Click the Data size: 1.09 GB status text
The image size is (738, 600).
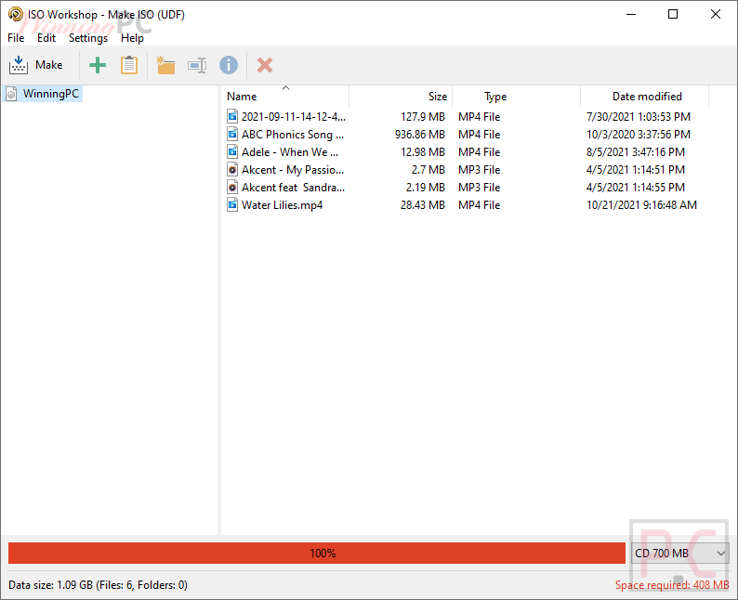[x=98, y=585]
